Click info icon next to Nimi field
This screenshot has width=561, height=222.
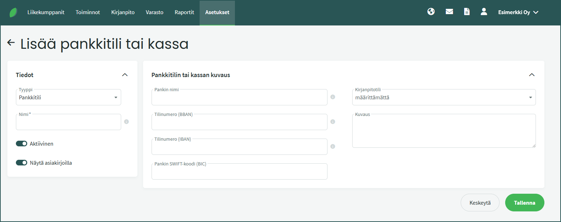coord(126,122)
